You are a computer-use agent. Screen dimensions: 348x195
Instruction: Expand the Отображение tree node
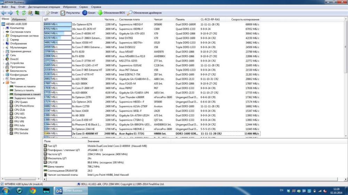3,44
